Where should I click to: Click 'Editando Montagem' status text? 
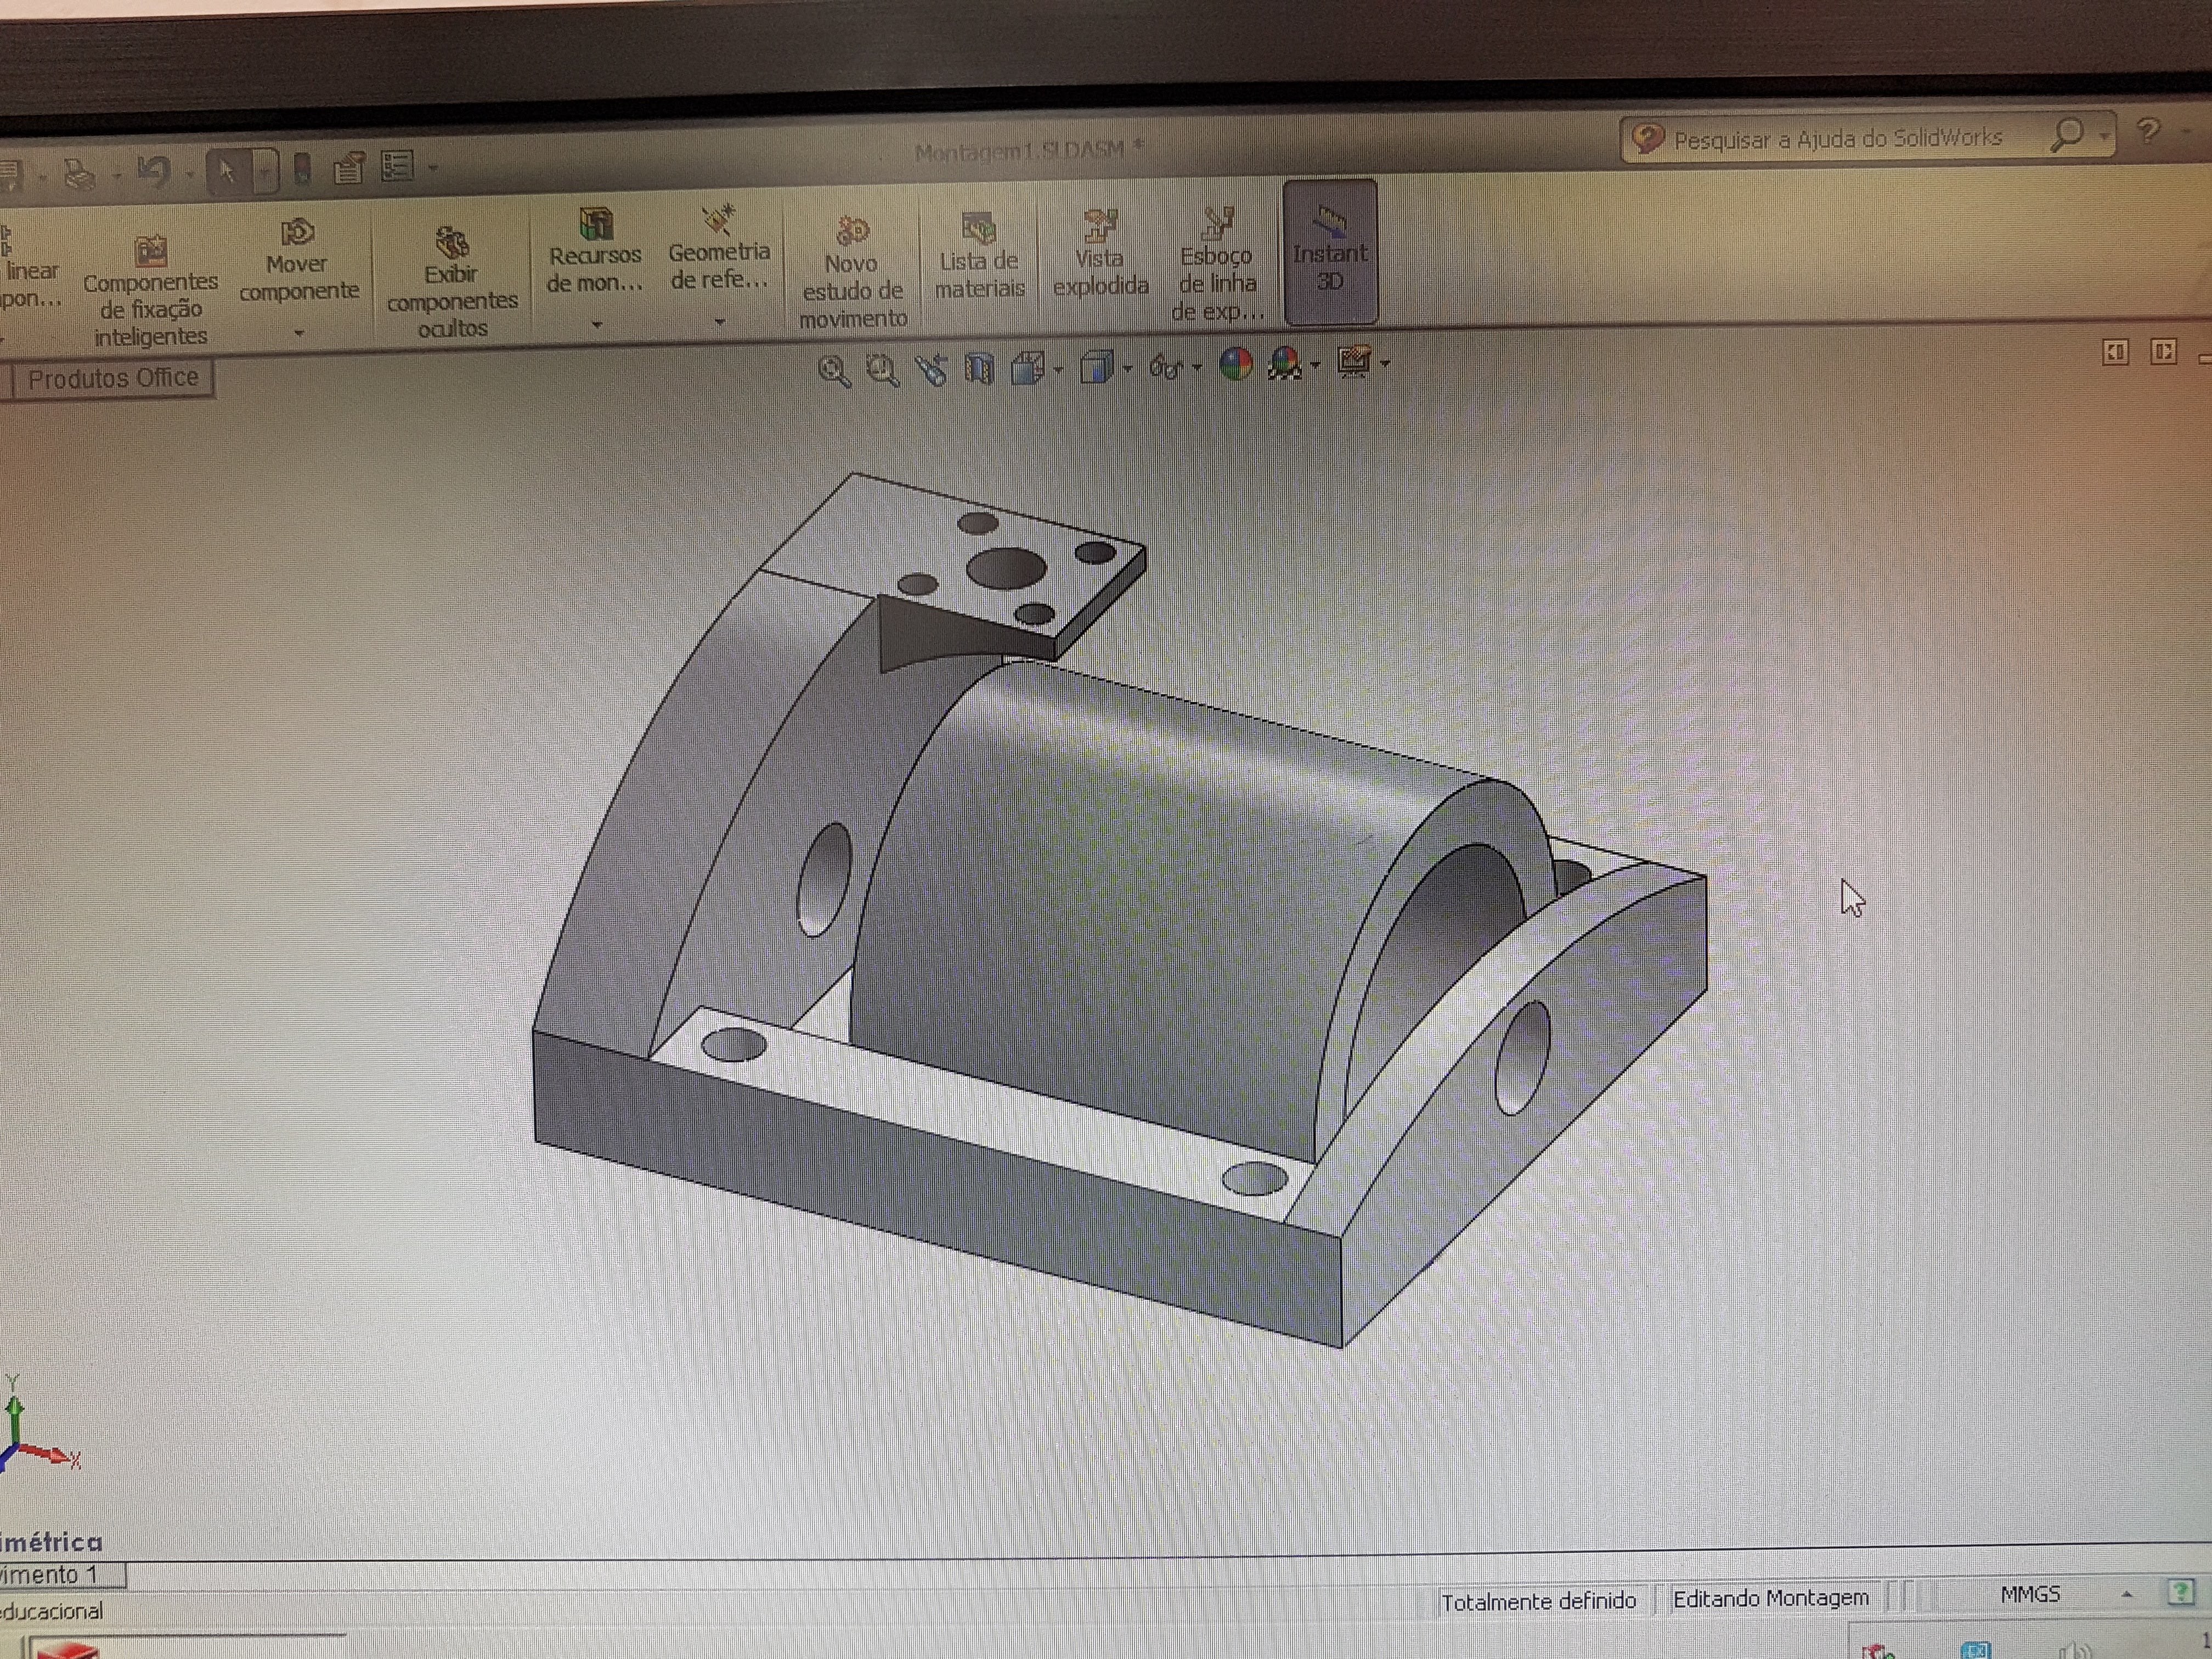click(1771, 1598)
